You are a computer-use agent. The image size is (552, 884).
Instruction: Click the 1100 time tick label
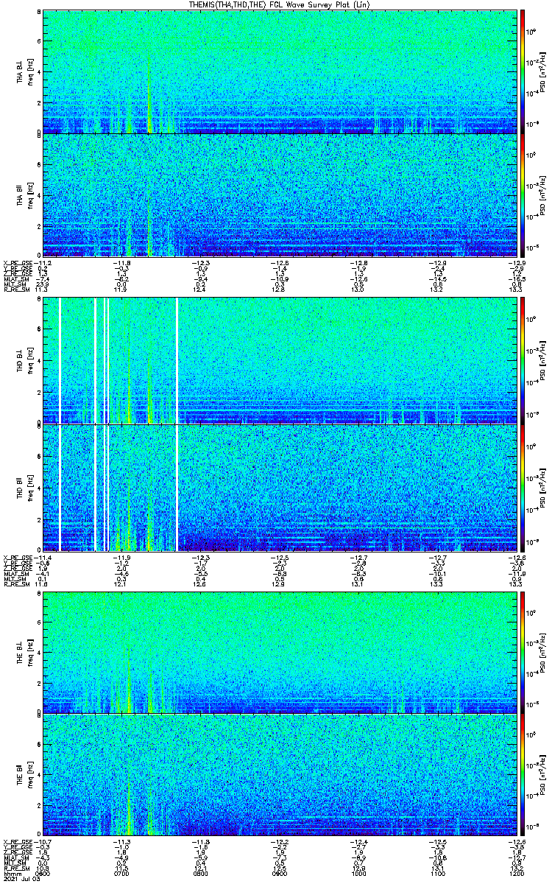[438, 873]
